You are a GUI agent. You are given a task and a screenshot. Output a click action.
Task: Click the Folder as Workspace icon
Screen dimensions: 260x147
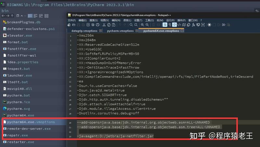[198, 25]
